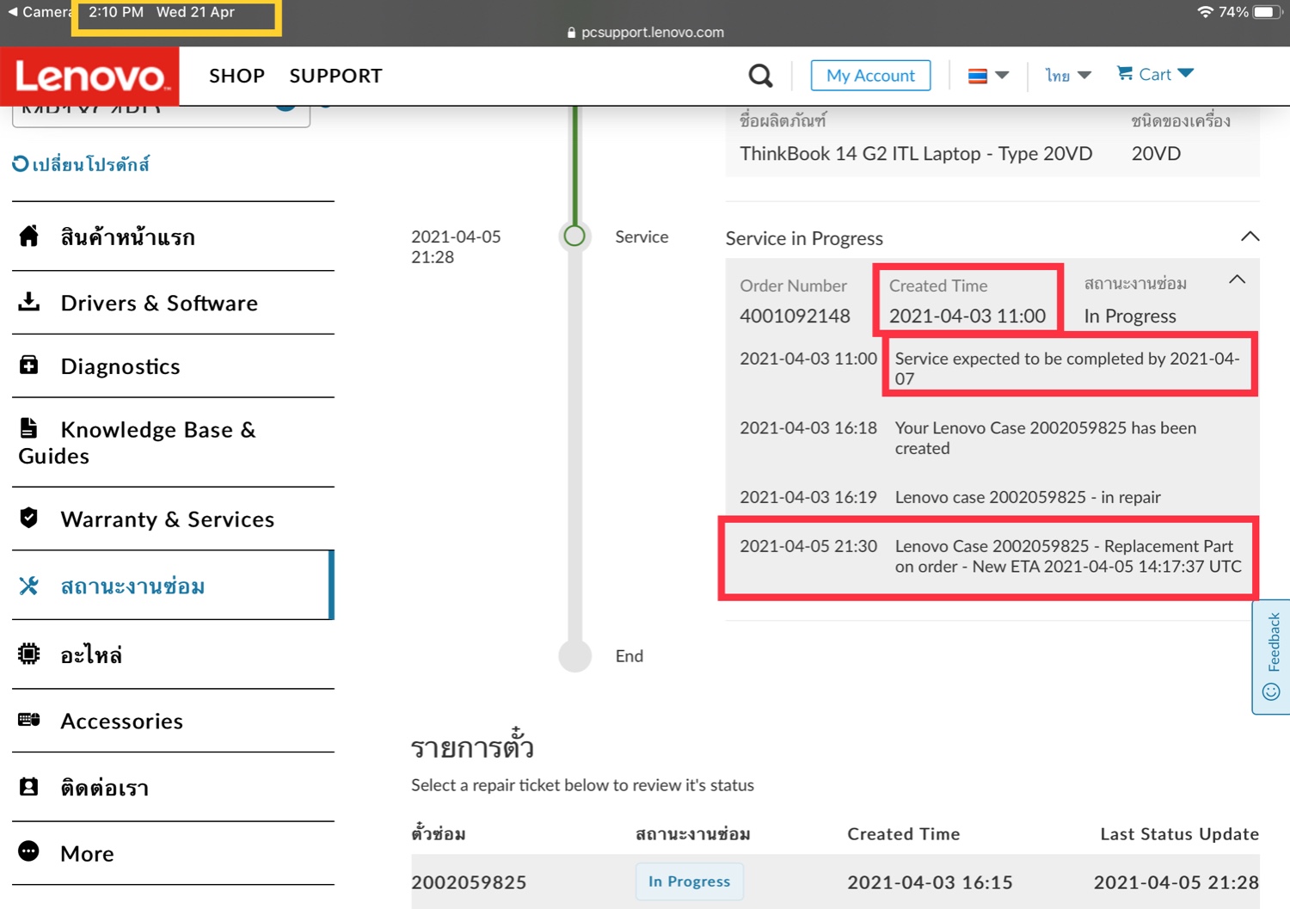Tap the Wi-Fi icon in status bar
The image size is (1290, 909).
point(1205,12)
